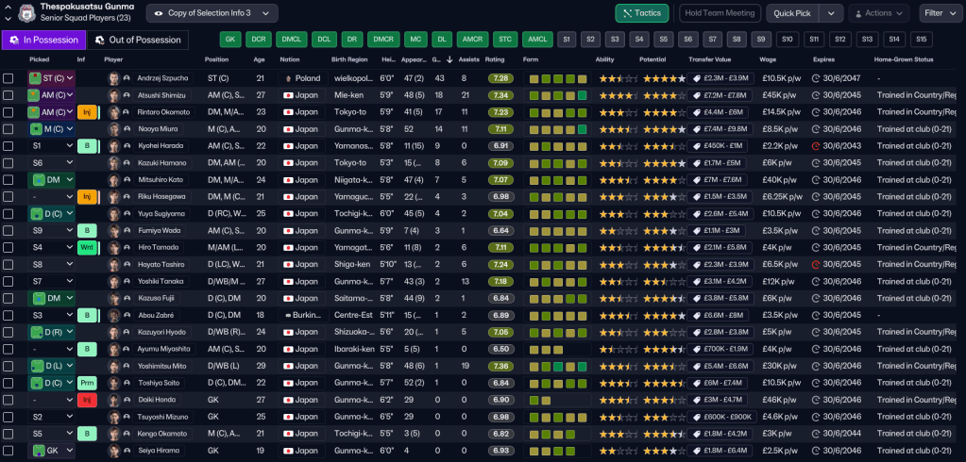Click the GK position slot button
Screen dimensions: 966x462
point(230,40)
